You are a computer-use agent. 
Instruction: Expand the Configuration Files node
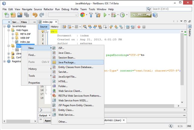[8, 57]
